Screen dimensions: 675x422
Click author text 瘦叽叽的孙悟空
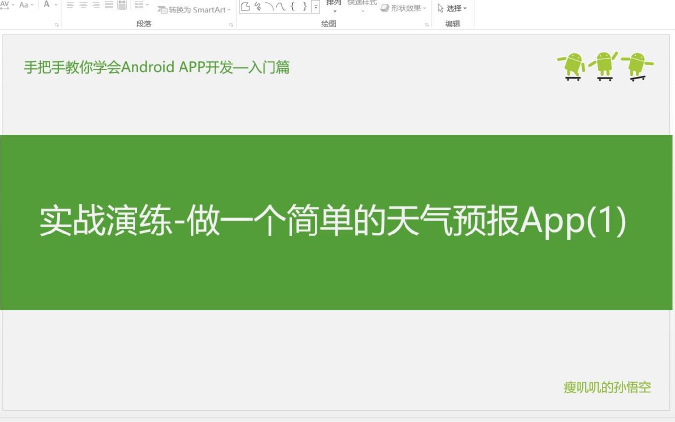[x=607, y=387]
